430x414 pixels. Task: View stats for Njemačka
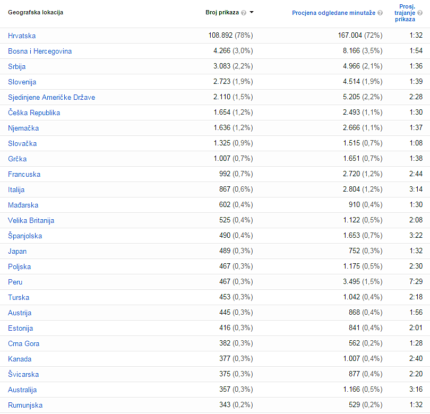pyautogui.click(x=23, y=128)
